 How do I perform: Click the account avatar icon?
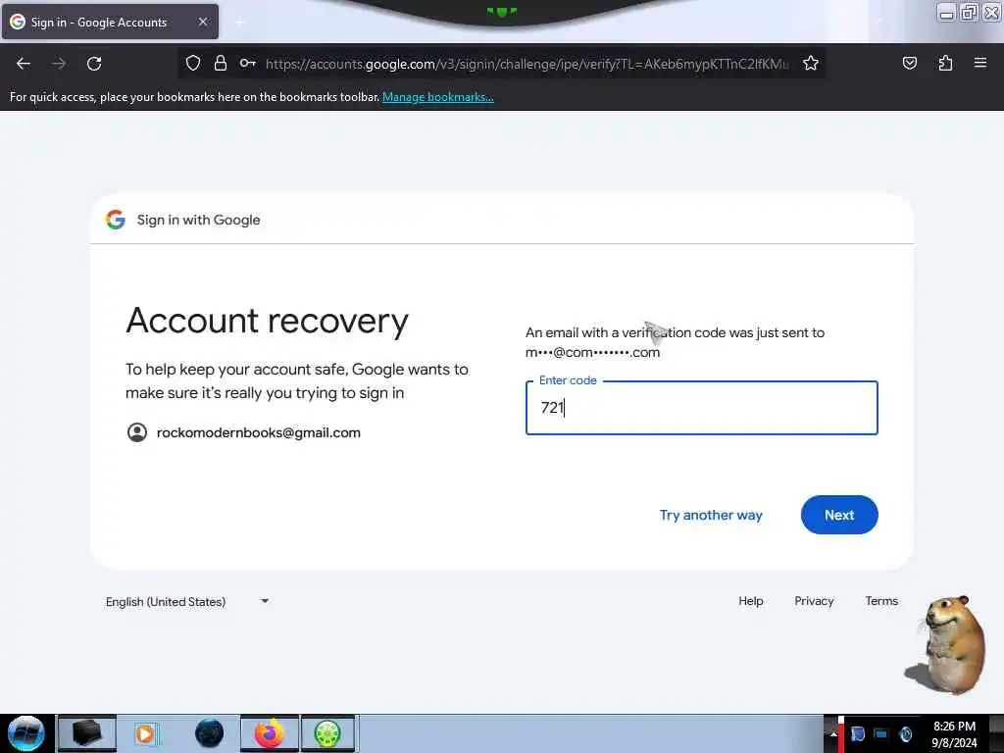137,432
